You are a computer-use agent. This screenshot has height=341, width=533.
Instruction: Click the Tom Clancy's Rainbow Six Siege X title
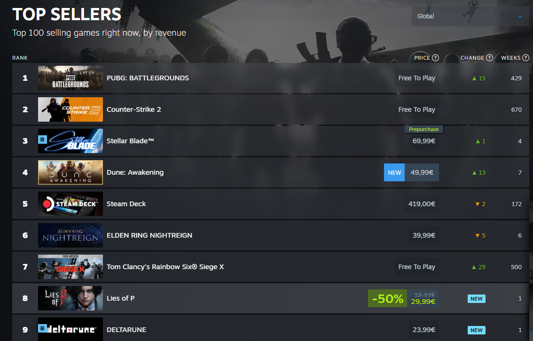pyautogui.click(x=165, y=267)
